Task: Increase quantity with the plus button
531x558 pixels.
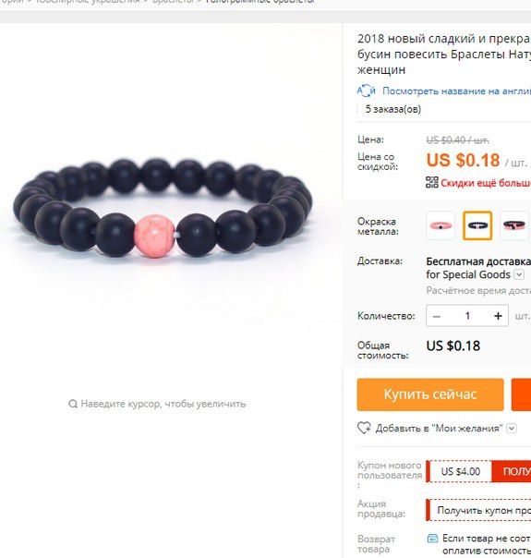Action: [x=498, y=316]
